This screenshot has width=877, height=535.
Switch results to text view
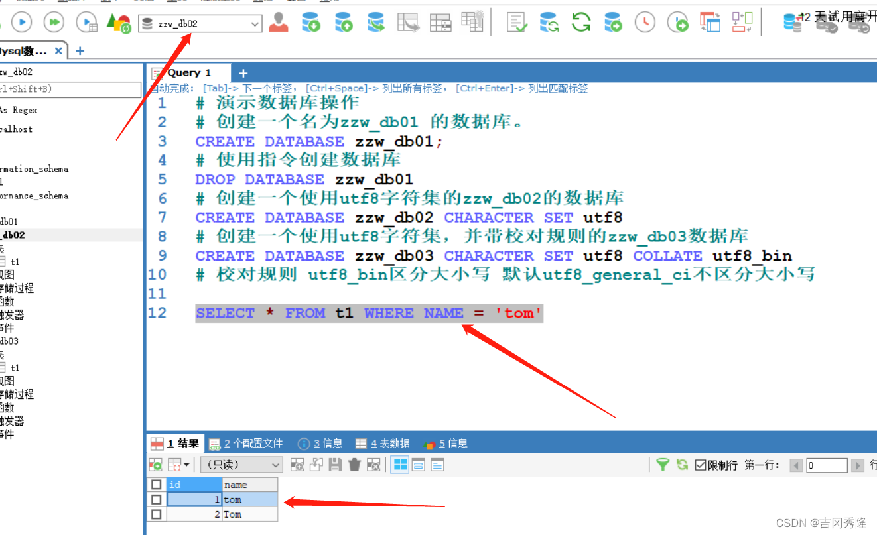coord(437,465)
